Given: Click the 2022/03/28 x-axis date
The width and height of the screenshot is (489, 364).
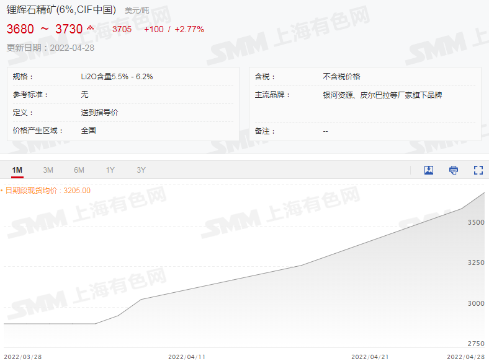Looking at the screenshot, I should tap(23, 357).
